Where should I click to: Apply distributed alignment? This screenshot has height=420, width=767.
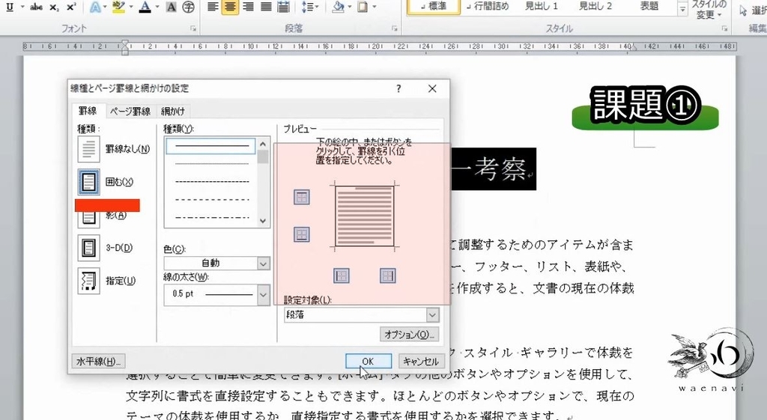(283, 7)
